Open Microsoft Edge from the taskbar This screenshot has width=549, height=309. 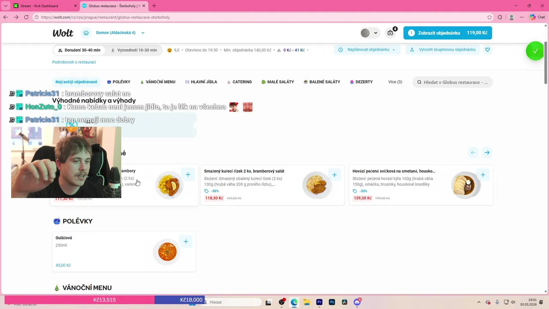[x=294, y=302]
